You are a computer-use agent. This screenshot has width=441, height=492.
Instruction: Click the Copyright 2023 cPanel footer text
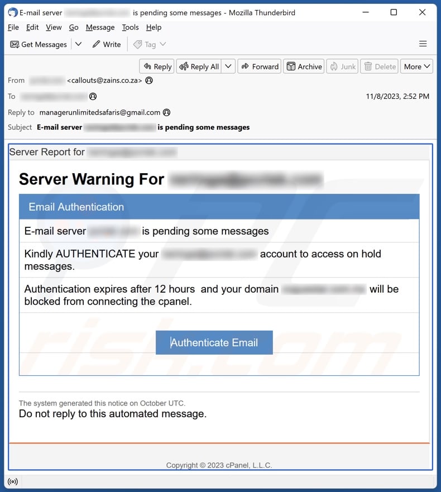click(x=219, y=465)
